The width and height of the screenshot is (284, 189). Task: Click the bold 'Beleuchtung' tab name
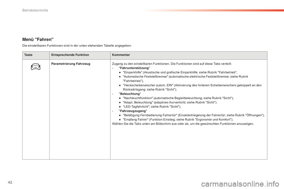pyautogui.click(x=130, y=94)
